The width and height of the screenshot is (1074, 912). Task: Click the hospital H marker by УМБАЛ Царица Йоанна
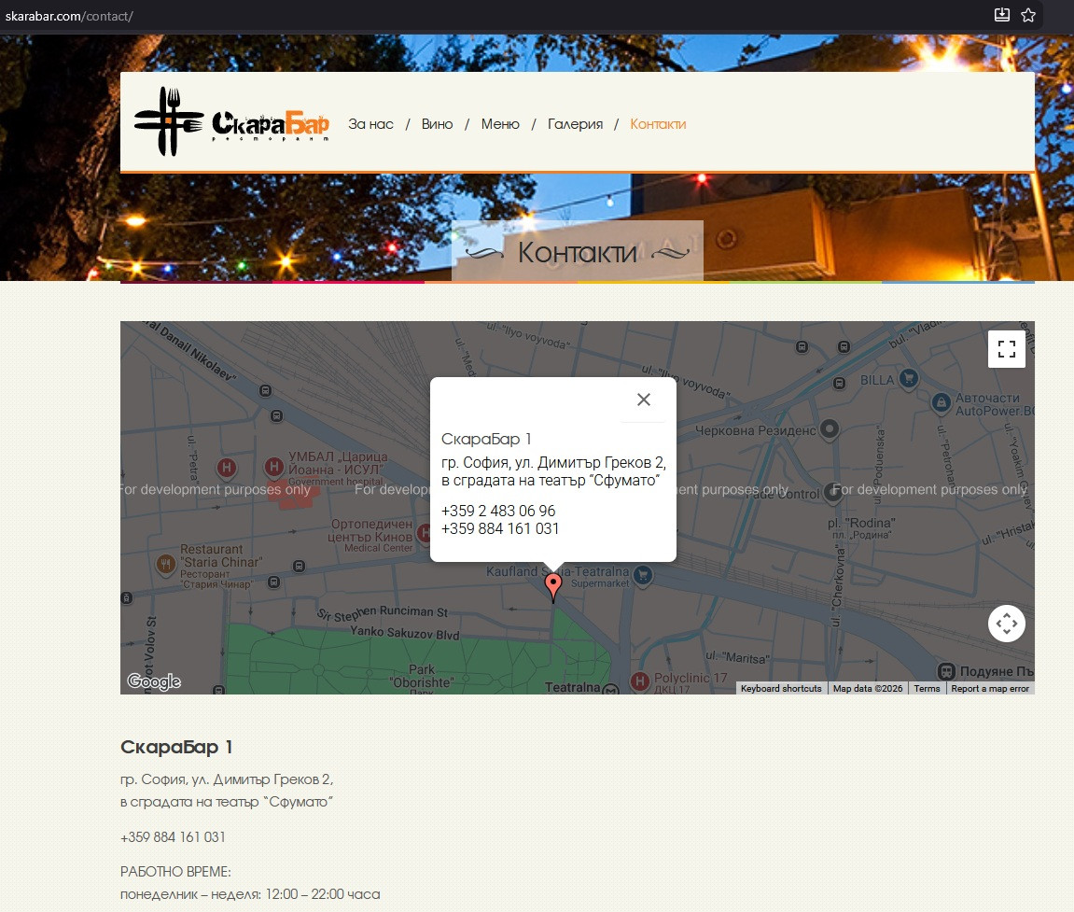click(x=274, y=467)
